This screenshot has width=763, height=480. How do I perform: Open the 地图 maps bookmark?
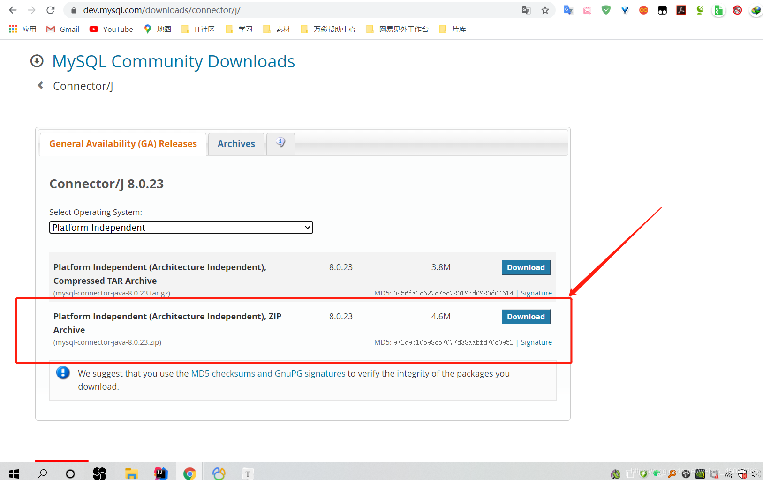(158, 29)
